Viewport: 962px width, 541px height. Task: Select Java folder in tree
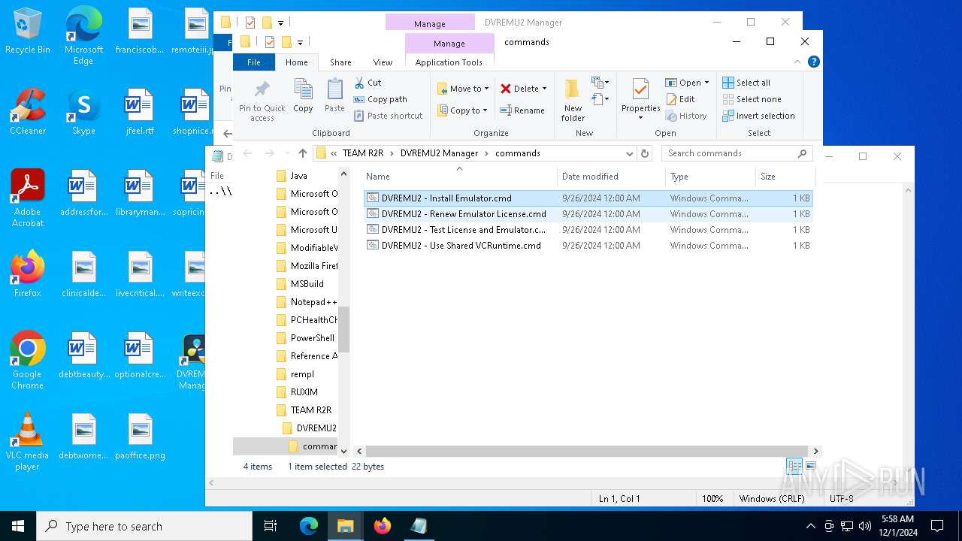(298, 176)
